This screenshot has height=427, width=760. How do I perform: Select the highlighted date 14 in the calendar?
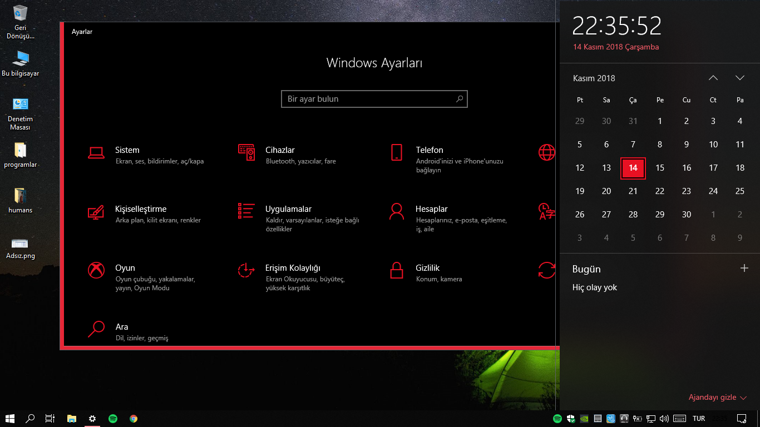pyautogui.click(x=633, y=168)
